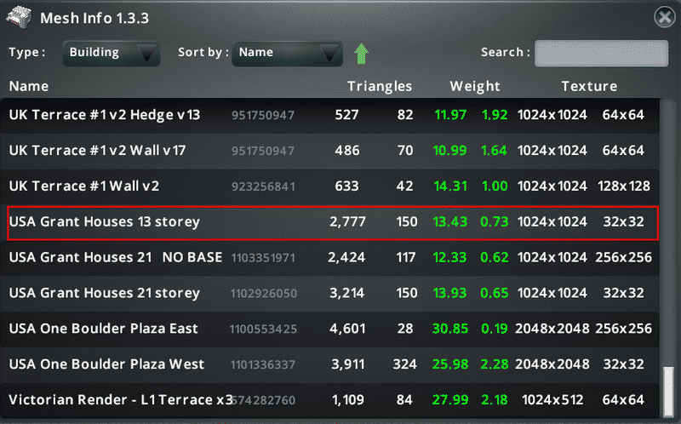681x424 pixels.
Task: Click USA One Boulder Plaza East row
Action: coord(103,329)
